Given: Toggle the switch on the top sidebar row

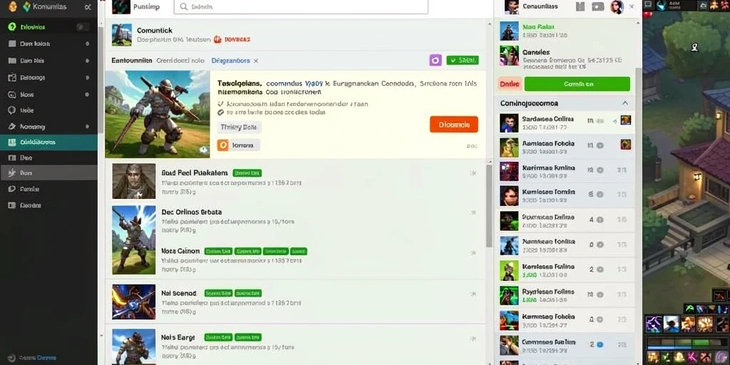Looking at the screenshot, I should tap(83, 27).
